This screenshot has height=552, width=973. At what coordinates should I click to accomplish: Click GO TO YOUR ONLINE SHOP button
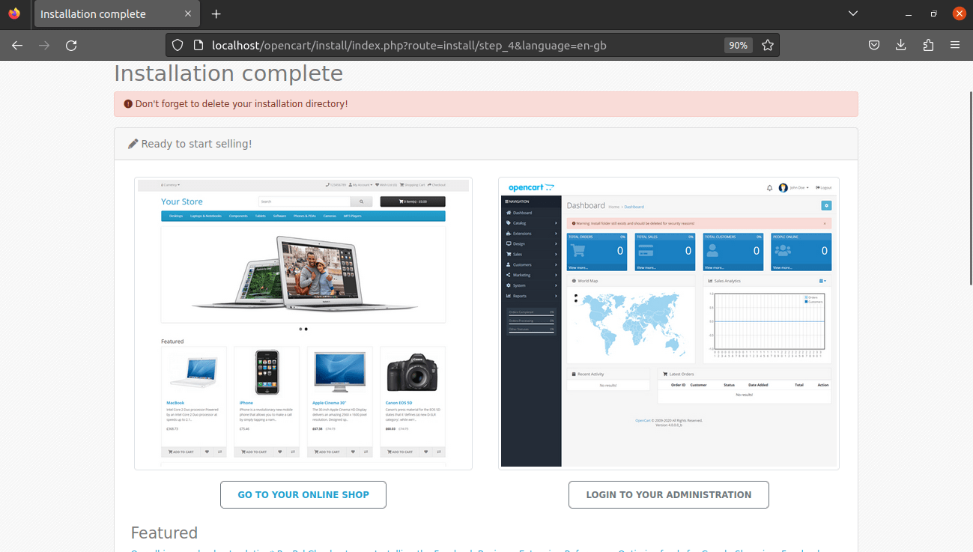pos(303,495)
